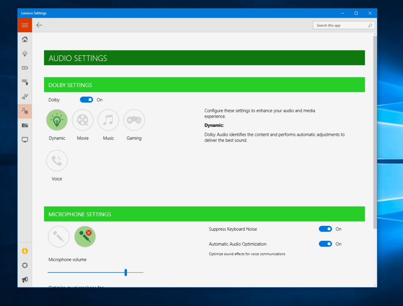Click the Microphone volume label
This screenshot has height=306, width=403.
tap(67, 260)
